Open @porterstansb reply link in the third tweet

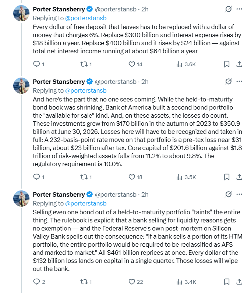86,203
